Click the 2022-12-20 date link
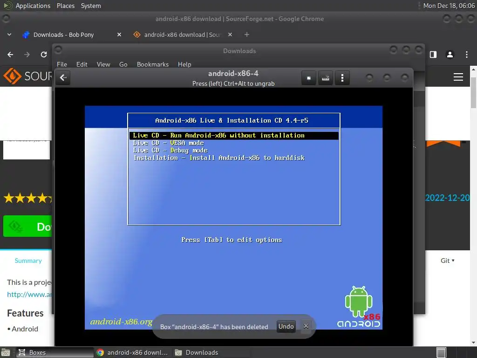 tap(448, 198)
